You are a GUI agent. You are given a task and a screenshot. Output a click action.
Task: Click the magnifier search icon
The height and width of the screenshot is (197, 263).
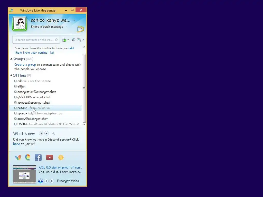56,40
